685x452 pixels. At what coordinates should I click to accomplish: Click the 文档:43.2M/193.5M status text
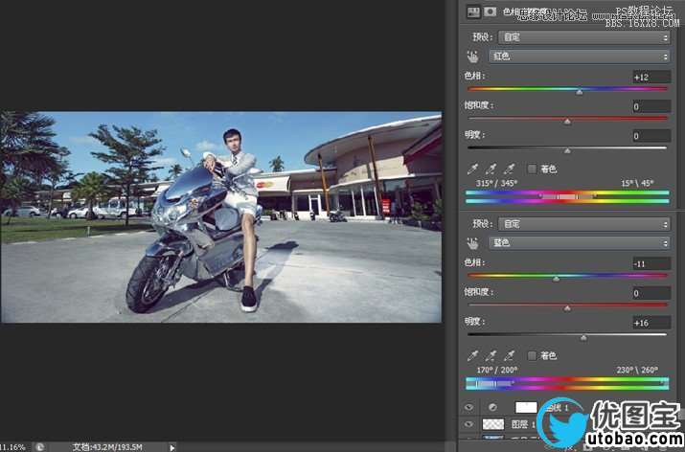click(x=107, y=447)
